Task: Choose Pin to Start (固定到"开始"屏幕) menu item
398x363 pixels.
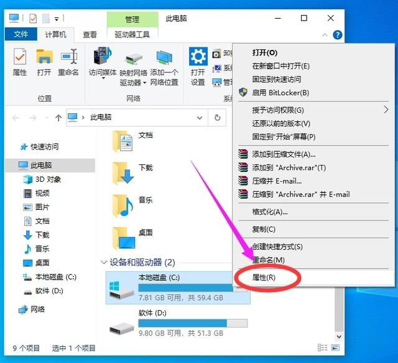Action: coord(313,137)
